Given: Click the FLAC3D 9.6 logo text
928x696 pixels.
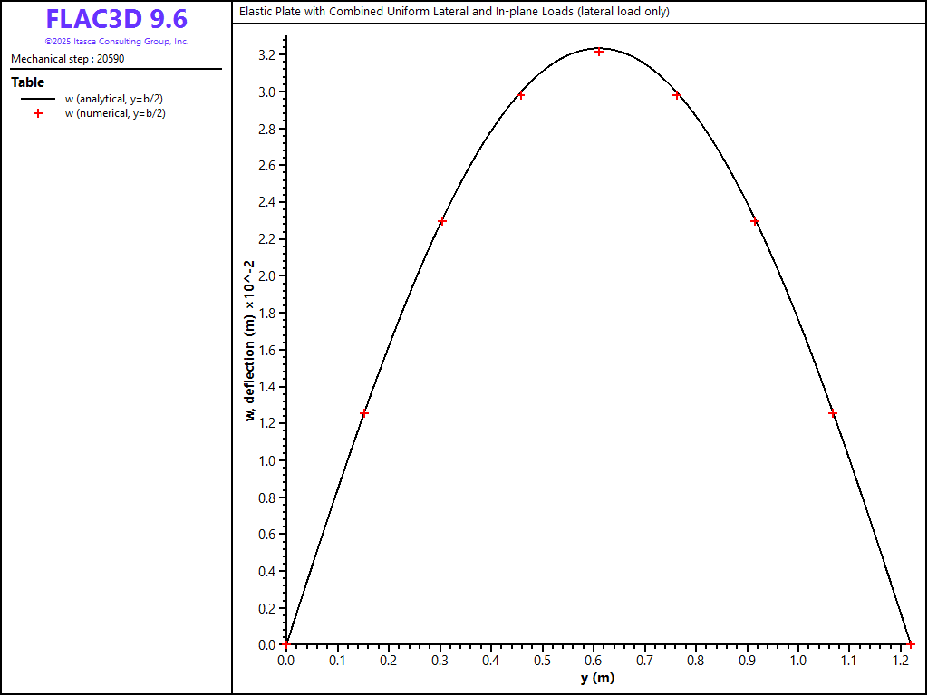Looking at the screenshot, I should tap(116, 20).
